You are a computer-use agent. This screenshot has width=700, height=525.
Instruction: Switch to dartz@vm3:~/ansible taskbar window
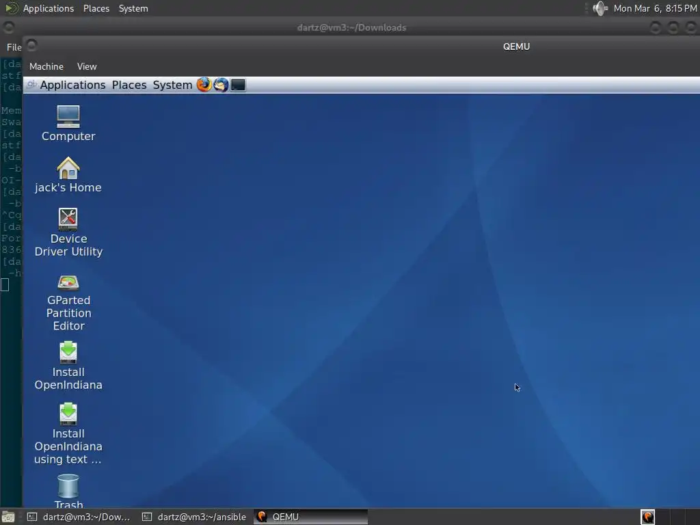194,517
